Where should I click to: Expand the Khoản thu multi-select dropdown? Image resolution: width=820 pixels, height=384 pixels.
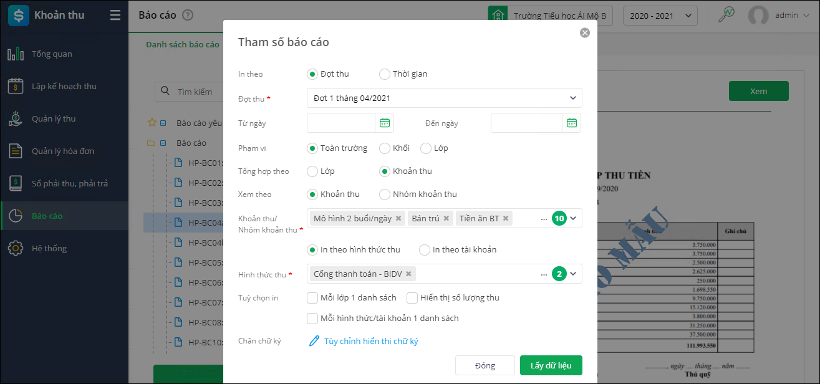click(573, 219)
